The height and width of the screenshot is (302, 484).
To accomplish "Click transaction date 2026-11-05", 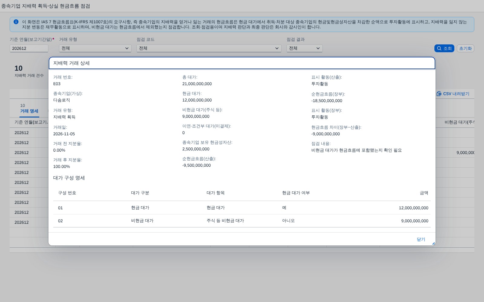I will [x=64, y=134].
